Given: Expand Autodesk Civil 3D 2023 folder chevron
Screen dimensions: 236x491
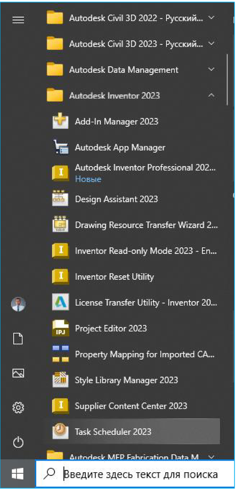Looking at the screenshot, I should tap(211, 44).
